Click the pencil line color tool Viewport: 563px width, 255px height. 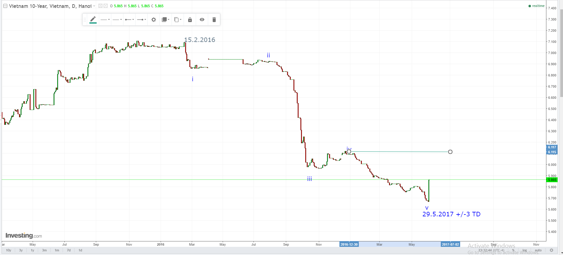93,20
